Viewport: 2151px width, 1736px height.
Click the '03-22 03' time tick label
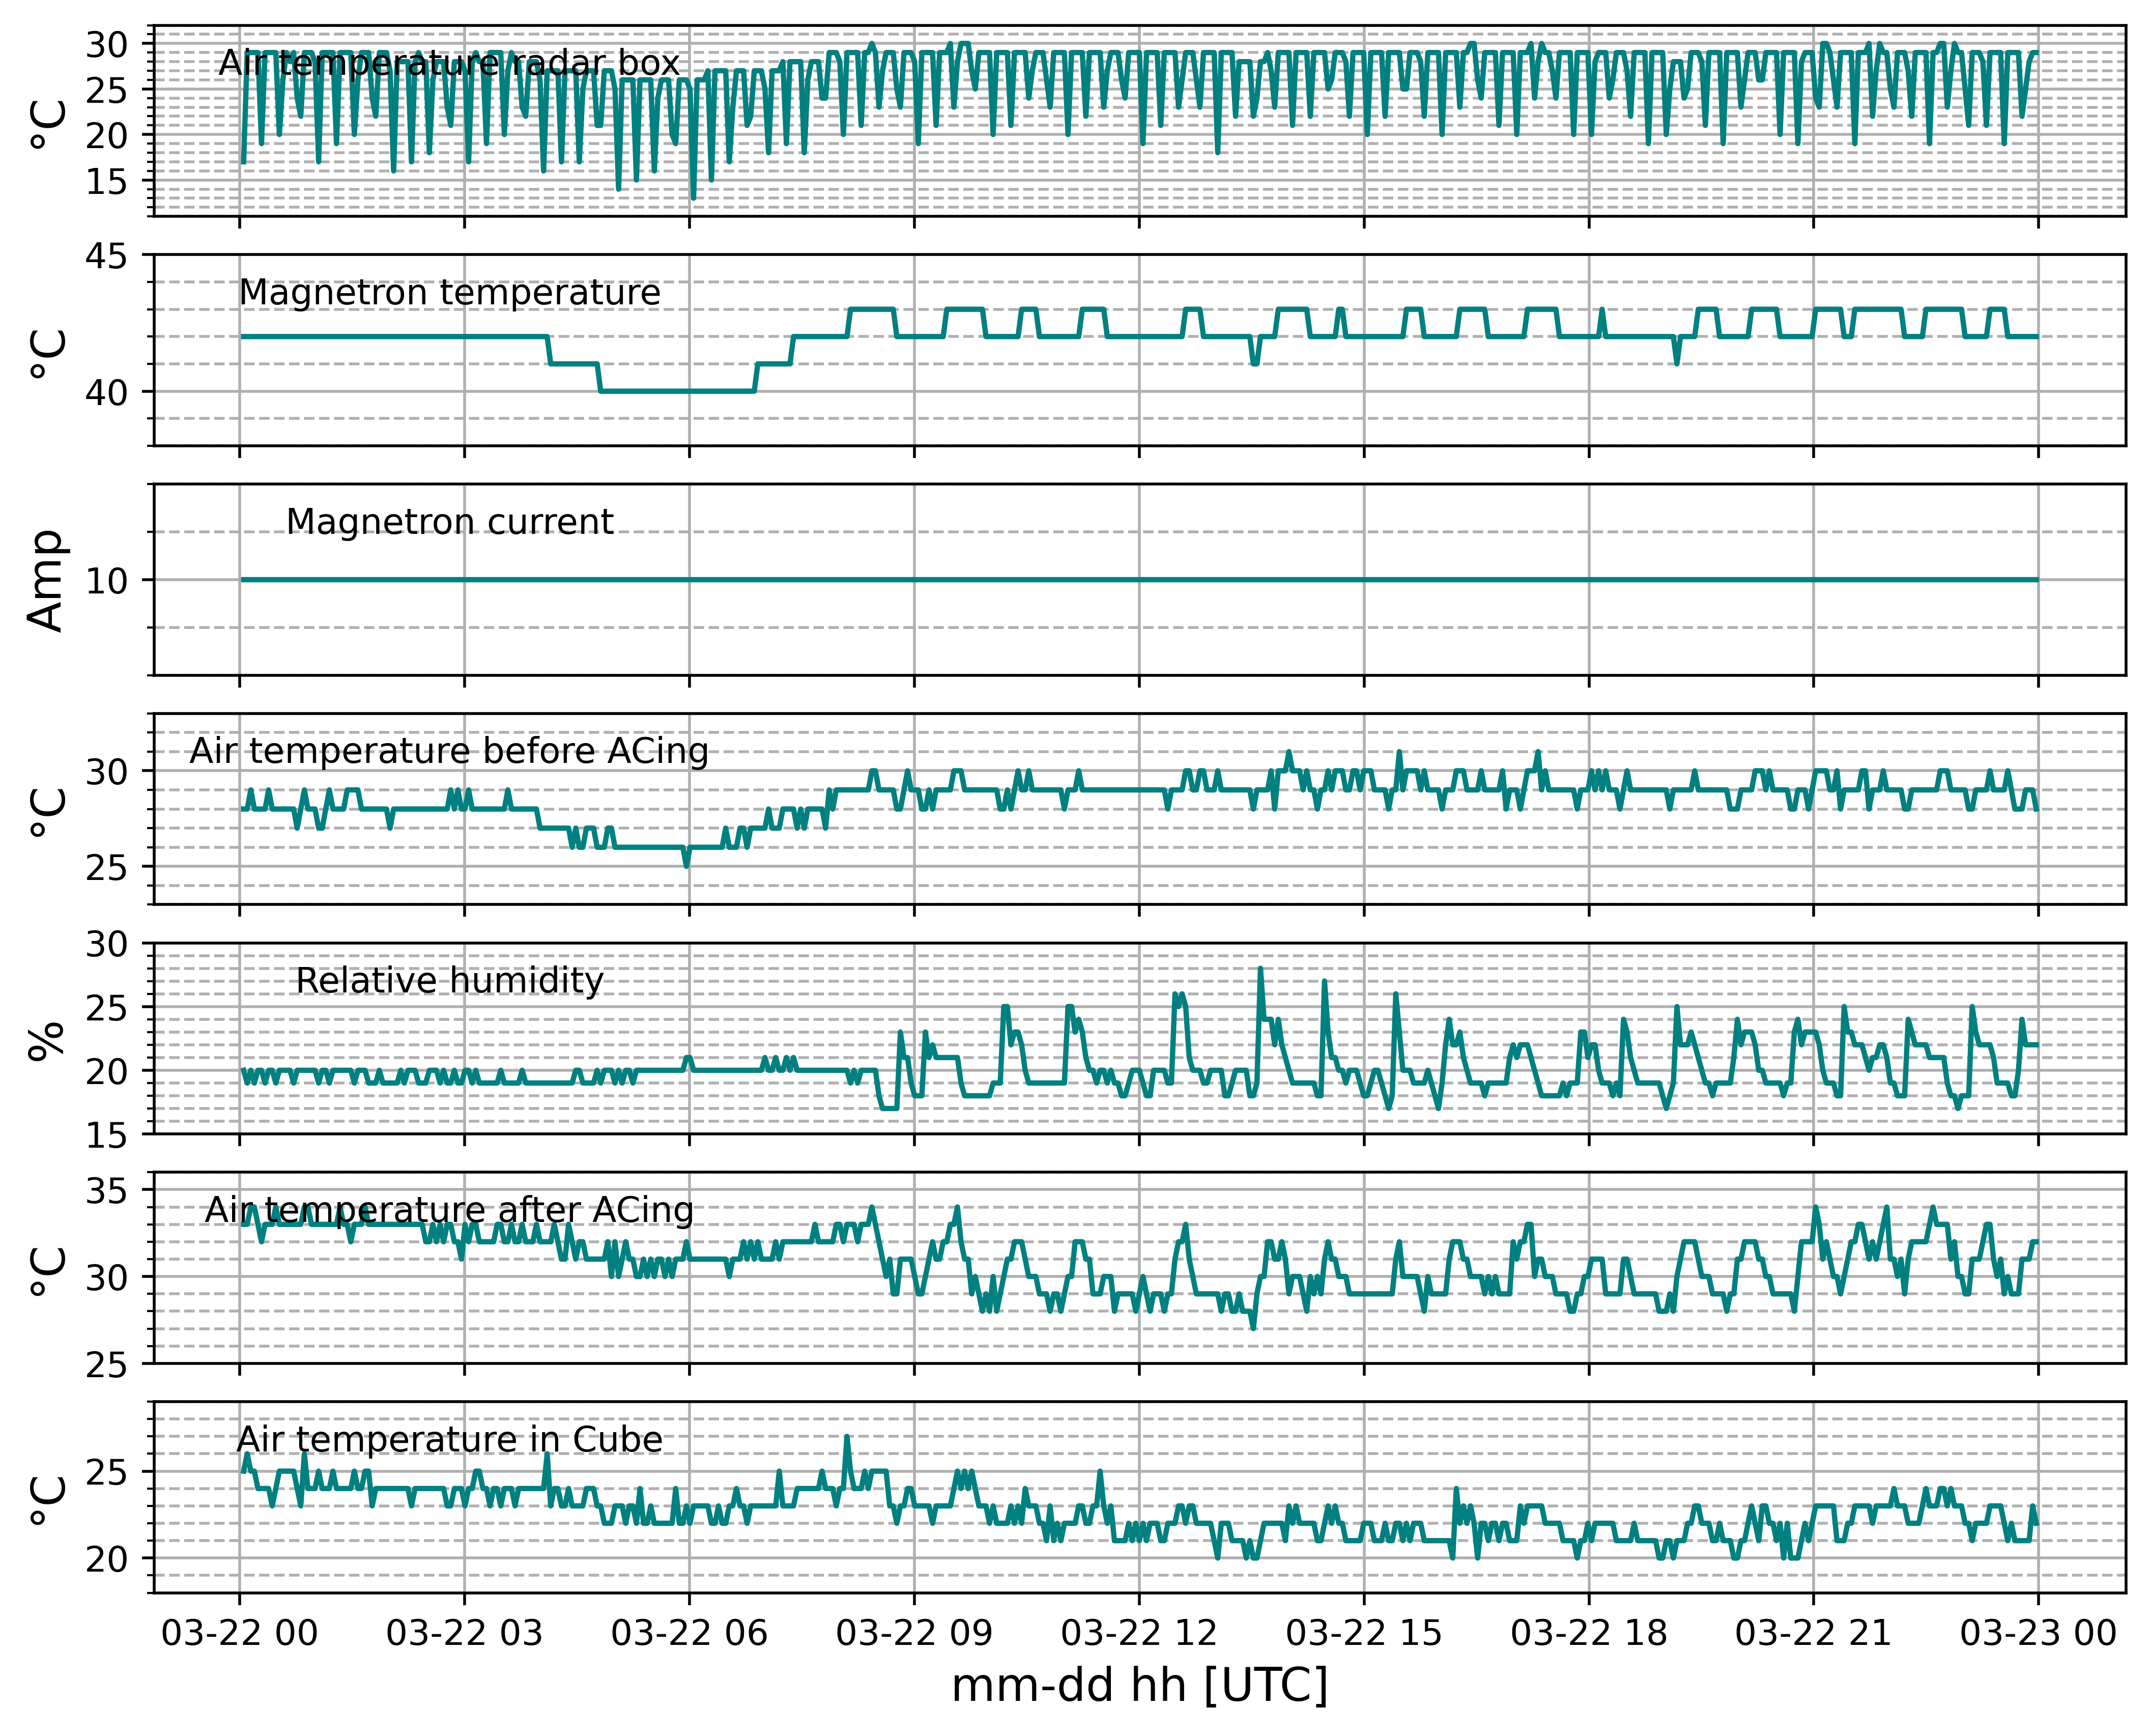point(464,1633)
